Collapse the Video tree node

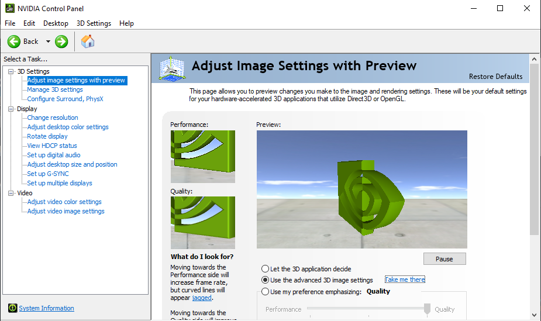pyautogui.click(x=11, y=193)
